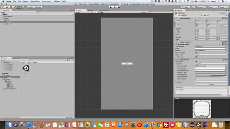Open Hierarchy Create dropdown
Viewport: 230px width, 129px height.
click(x=3, y=12)
